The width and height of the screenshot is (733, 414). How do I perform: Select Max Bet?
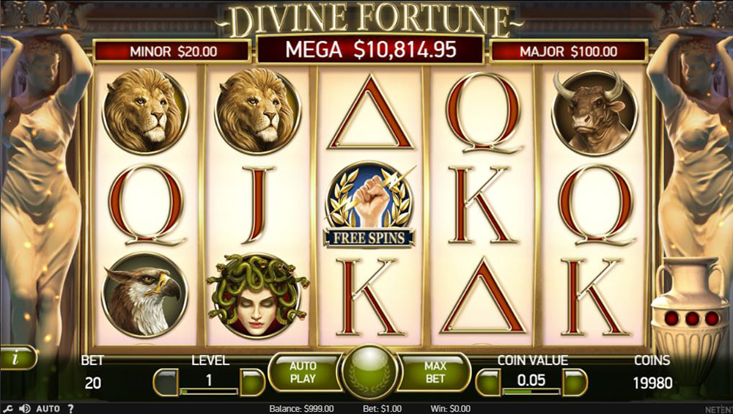pos(434,372)
